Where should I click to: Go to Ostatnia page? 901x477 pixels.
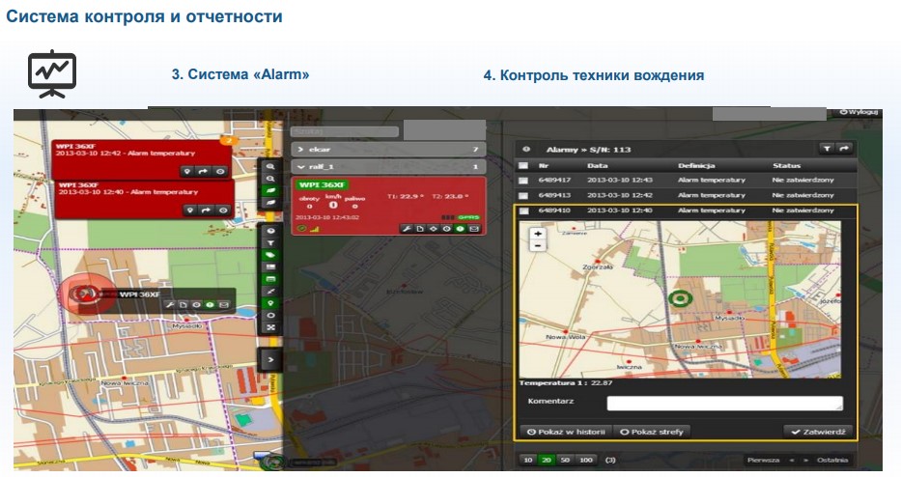click(833, 461)
